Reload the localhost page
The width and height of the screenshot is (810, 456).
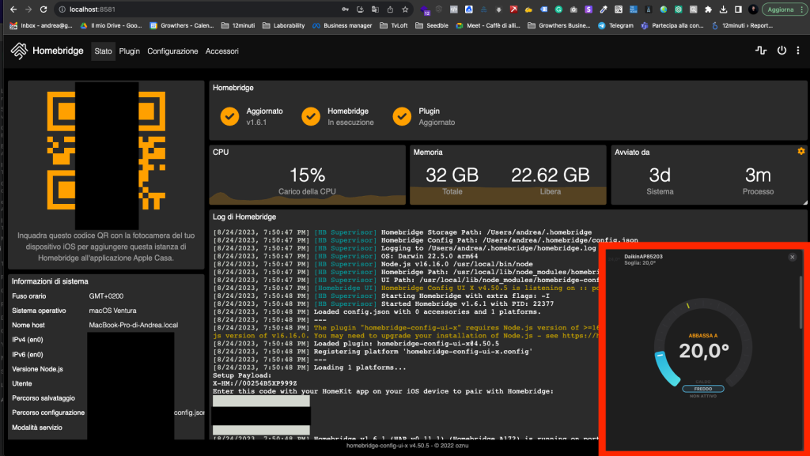click(44, 9)
